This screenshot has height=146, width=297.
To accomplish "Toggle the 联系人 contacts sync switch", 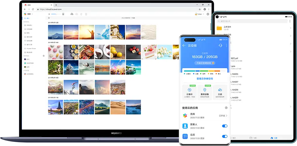I will [x=225, y=126].
